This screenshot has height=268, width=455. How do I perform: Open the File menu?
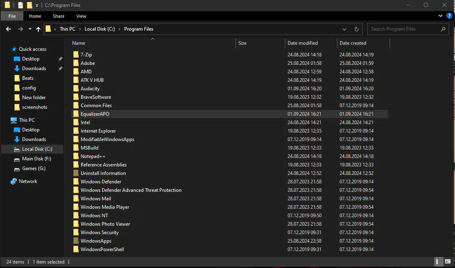pyautogui.click(x=12, y=16)
